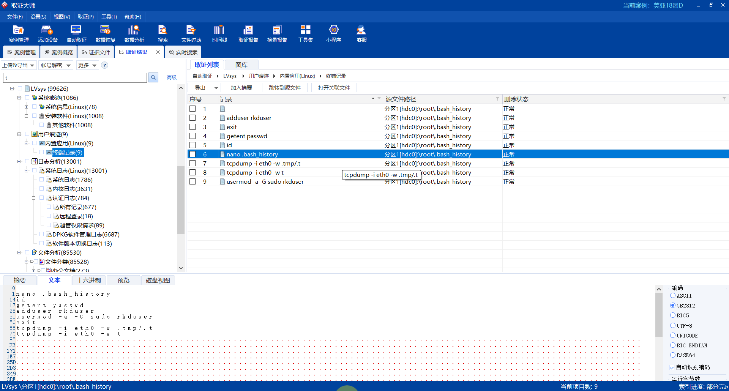Click the filter icon in 源文件路径 column header
Image resolution: width=729 pixels, height=391 pixels.
(x=497, y=99)
